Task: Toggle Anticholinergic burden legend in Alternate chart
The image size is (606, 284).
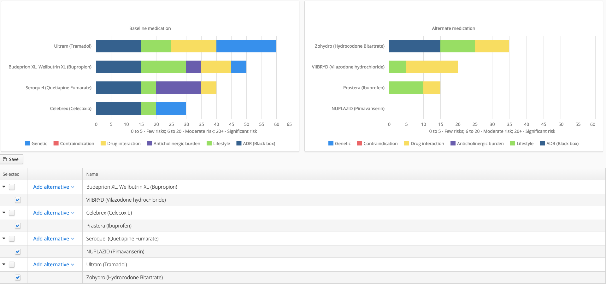Action: pos(477,144)
